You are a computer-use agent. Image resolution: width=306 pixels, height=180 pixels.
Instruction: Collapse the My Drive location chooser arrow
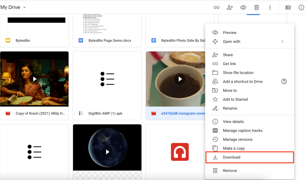(24, 7)
